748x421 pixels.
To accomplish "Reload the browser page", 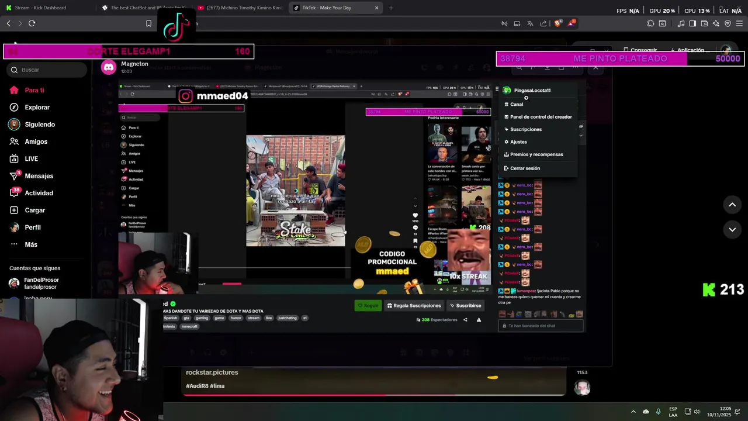I will coord(32,23).
